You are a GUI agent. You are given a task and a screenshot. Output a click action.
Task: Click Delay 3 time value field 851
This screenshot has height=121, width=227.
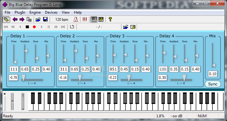tap(113, 69)
